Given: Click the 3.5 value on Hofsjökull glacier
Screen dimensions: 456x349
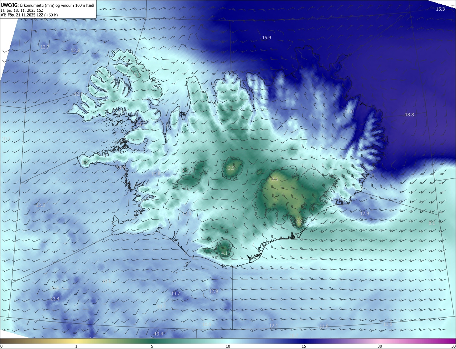Looking at the screenshot, I should coord(231,168).
